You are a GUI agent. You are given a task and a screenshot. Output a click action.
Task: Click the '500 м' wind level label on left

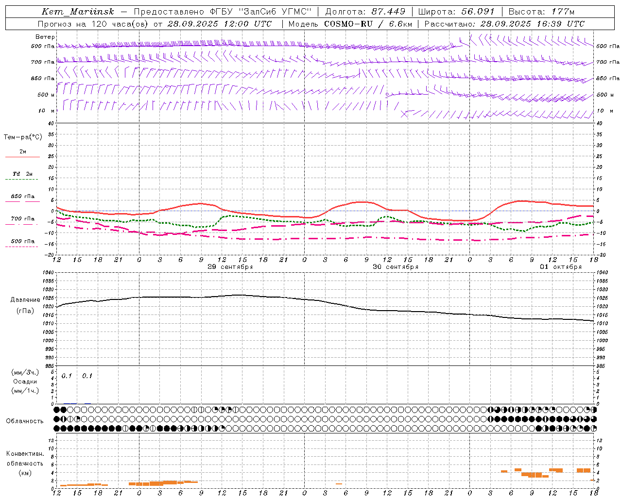pyautogui.click(x=46, y=95)
